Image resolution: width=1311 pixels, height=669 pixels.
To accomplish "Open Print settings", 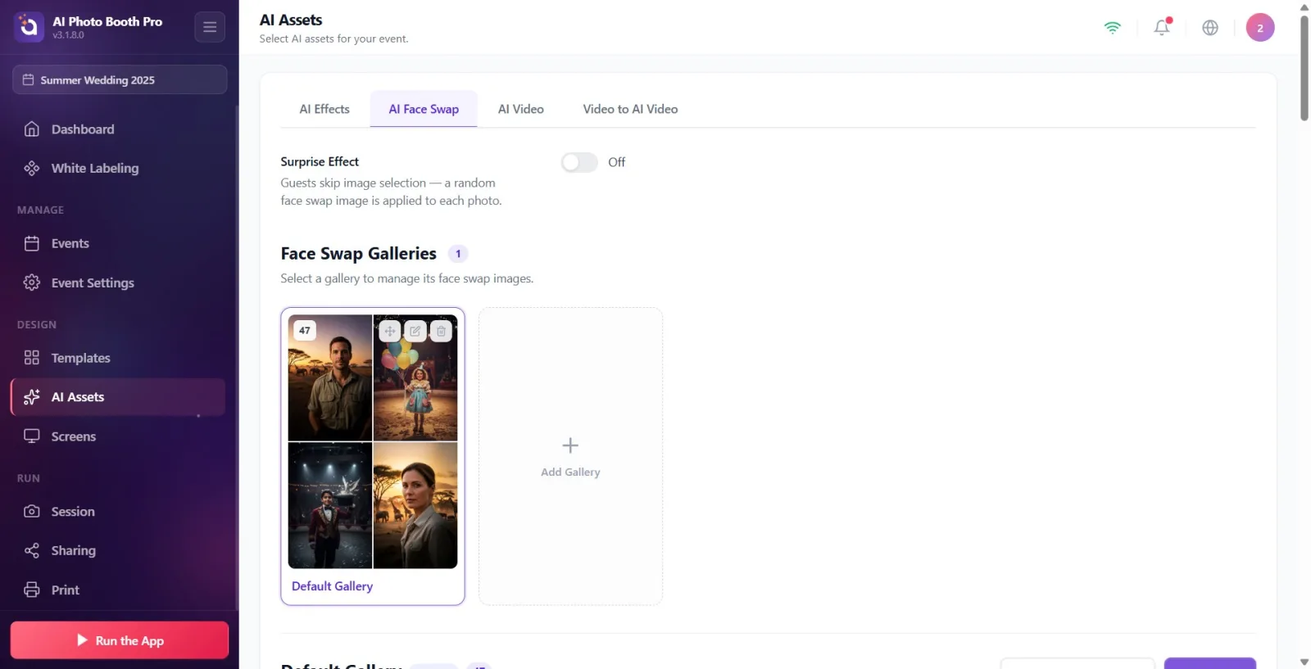I will (118, 590).
